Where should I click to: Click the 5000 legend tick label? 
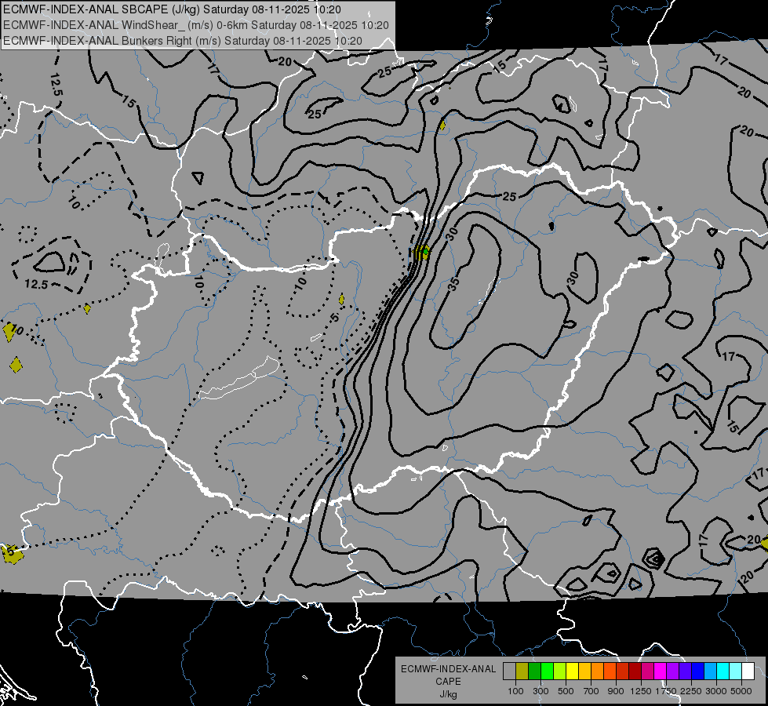[x=741, y=691]
